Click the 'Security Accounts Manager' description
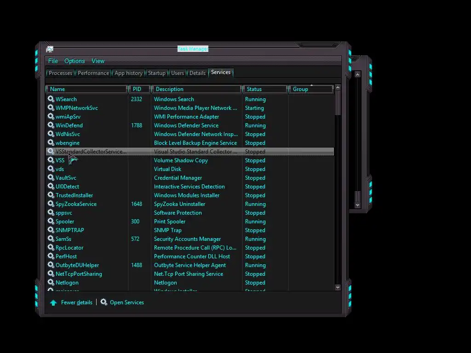This screenshot has height=353, width=471. click(188, 239)
